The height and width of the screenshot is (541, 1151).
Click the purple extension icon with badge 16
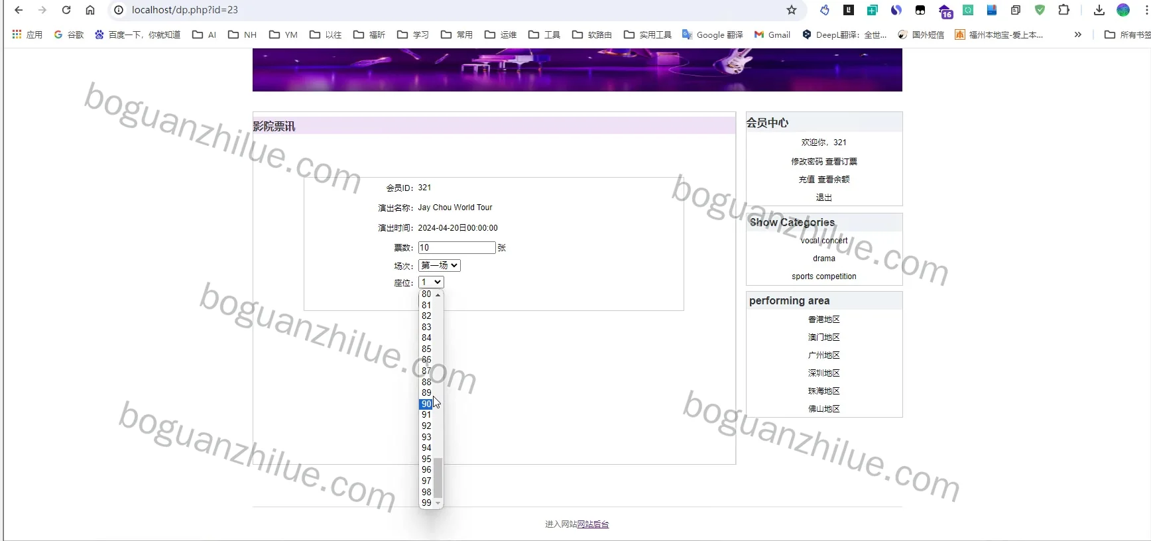[x=945, y=11]
